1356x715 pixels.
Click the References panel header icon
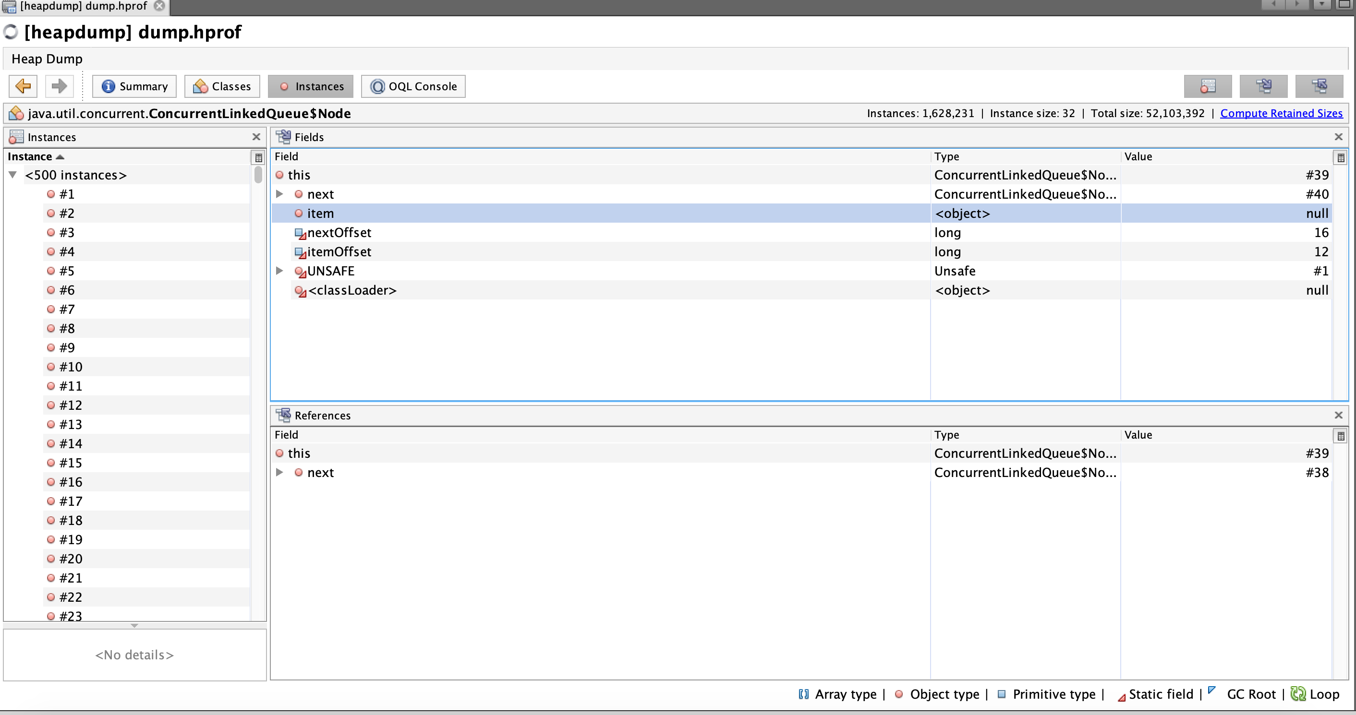(x=283, y=415)
